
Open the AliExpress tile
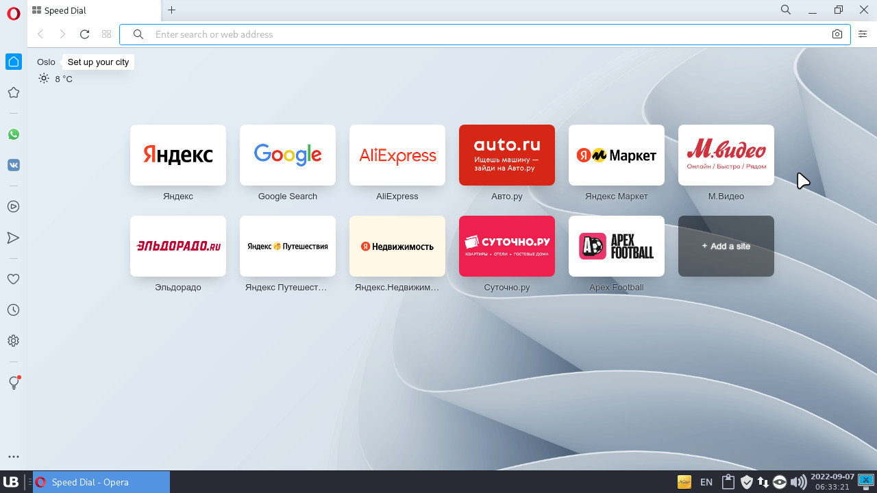tap(397, 155)
